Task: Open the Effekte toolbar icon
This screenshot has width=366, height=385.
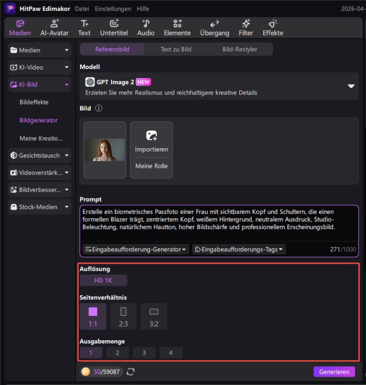Action: pyautogui.click(x=273, y=27)
